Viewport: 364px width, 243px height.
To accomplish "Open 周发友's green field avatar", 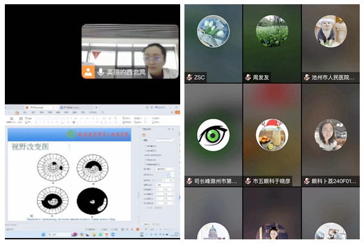I will click(x=272, y=31).
